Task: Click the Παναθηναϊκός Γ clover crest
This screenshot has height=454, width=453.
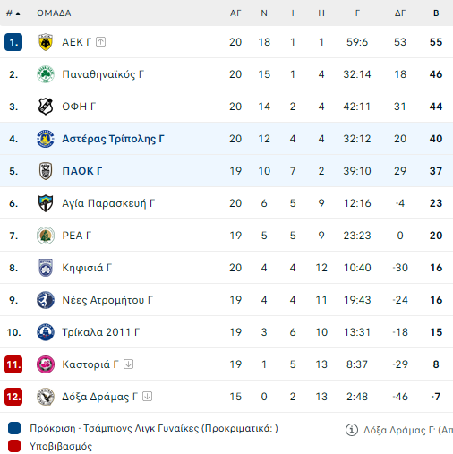Action: click(46, 74)
